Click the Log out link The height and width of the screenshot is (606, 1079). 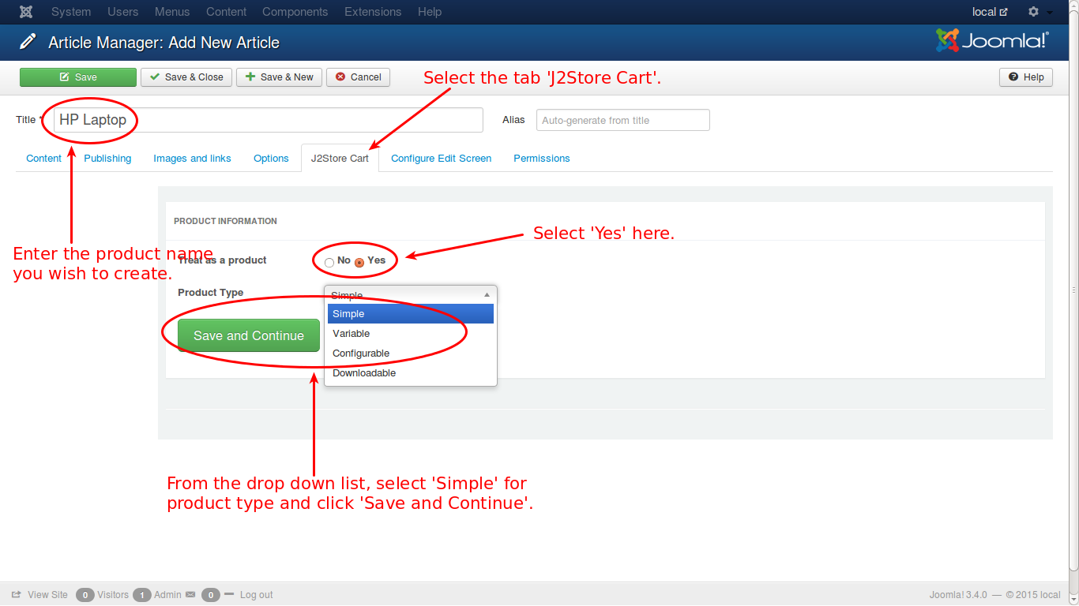[x=256, y=595]
